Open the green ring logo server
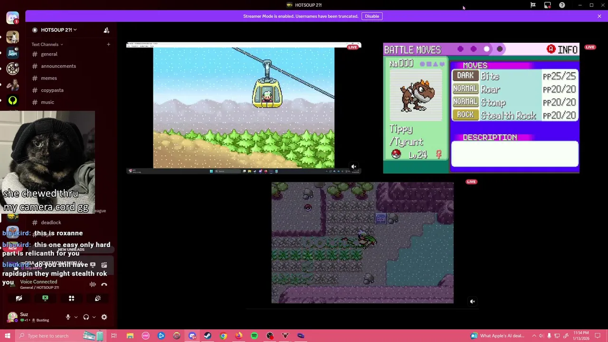This screenshot has width=608, height=342. click(x=13, y=100)
